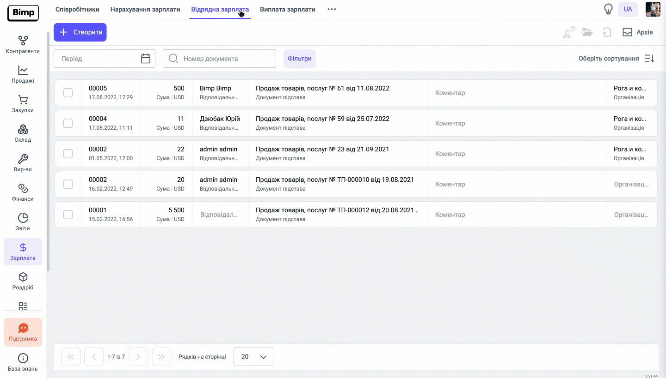Open the Виплата зарплати tab
This screenshot has height=378, width=666.
(x=288, y=9)
